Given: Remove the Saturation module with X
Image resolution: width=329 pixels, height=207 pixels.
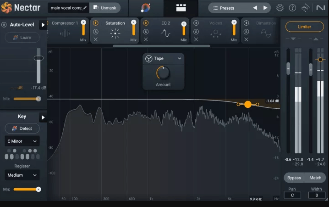Looking at the screenshot, I should point(95,39).
